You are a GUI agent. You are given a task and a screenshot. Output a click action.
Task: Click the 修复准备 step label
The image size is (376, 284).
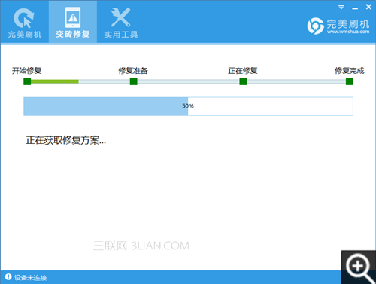click(x=133, y=71)
